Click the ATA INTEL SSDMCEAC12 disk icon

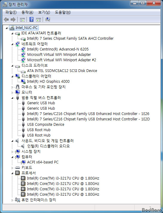[23, 71]
